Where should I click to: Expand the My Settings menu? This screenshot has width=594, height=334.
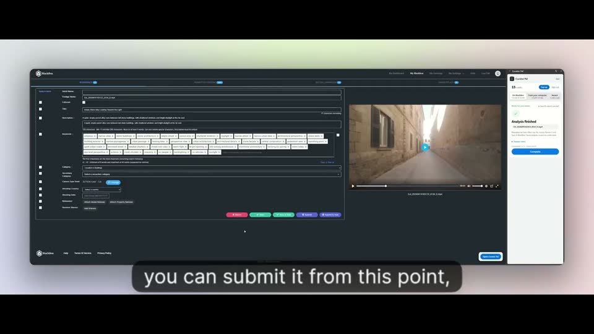coord(456,74)
